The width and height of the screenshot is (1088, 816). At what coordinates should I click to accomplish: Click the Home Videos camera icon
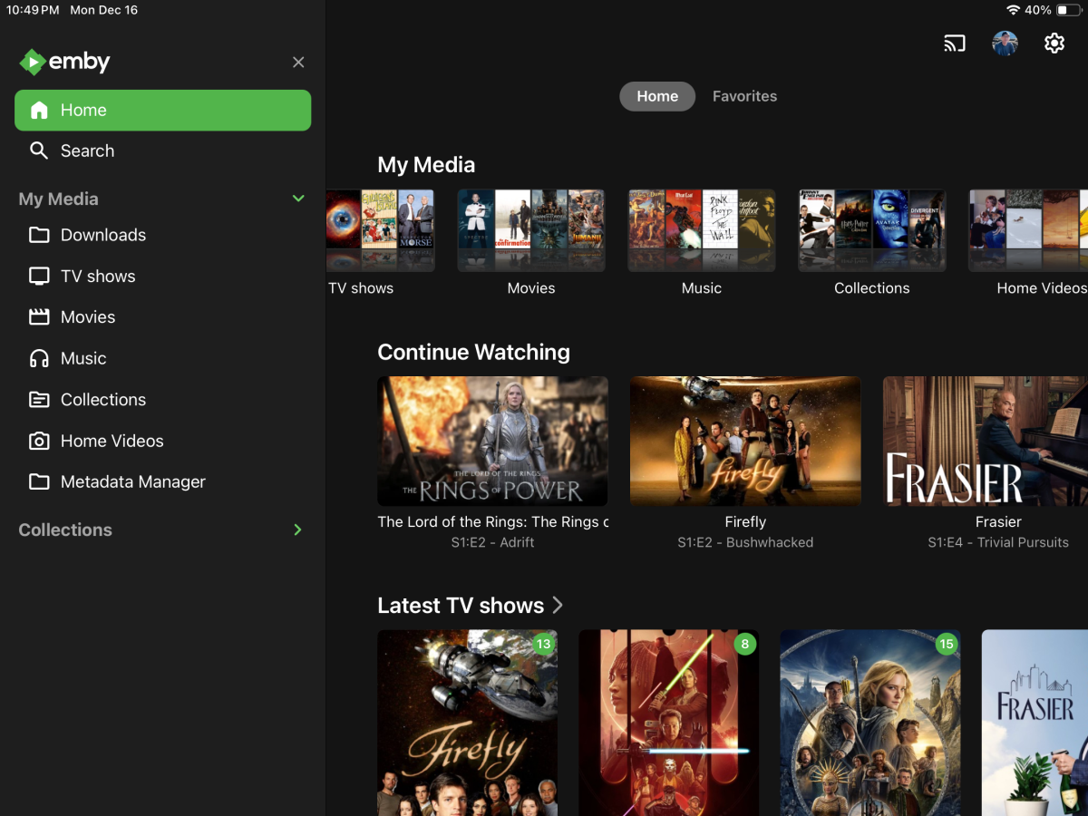pyautogui.click(x=39, y=441)
